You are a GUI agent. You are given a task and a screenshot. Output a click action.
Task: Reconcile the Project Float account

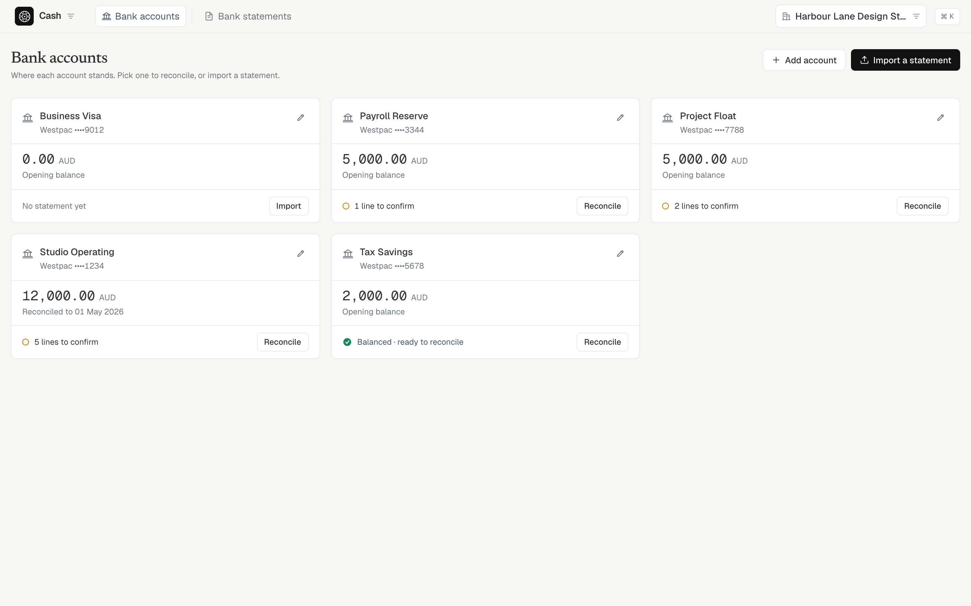(922, 206)
